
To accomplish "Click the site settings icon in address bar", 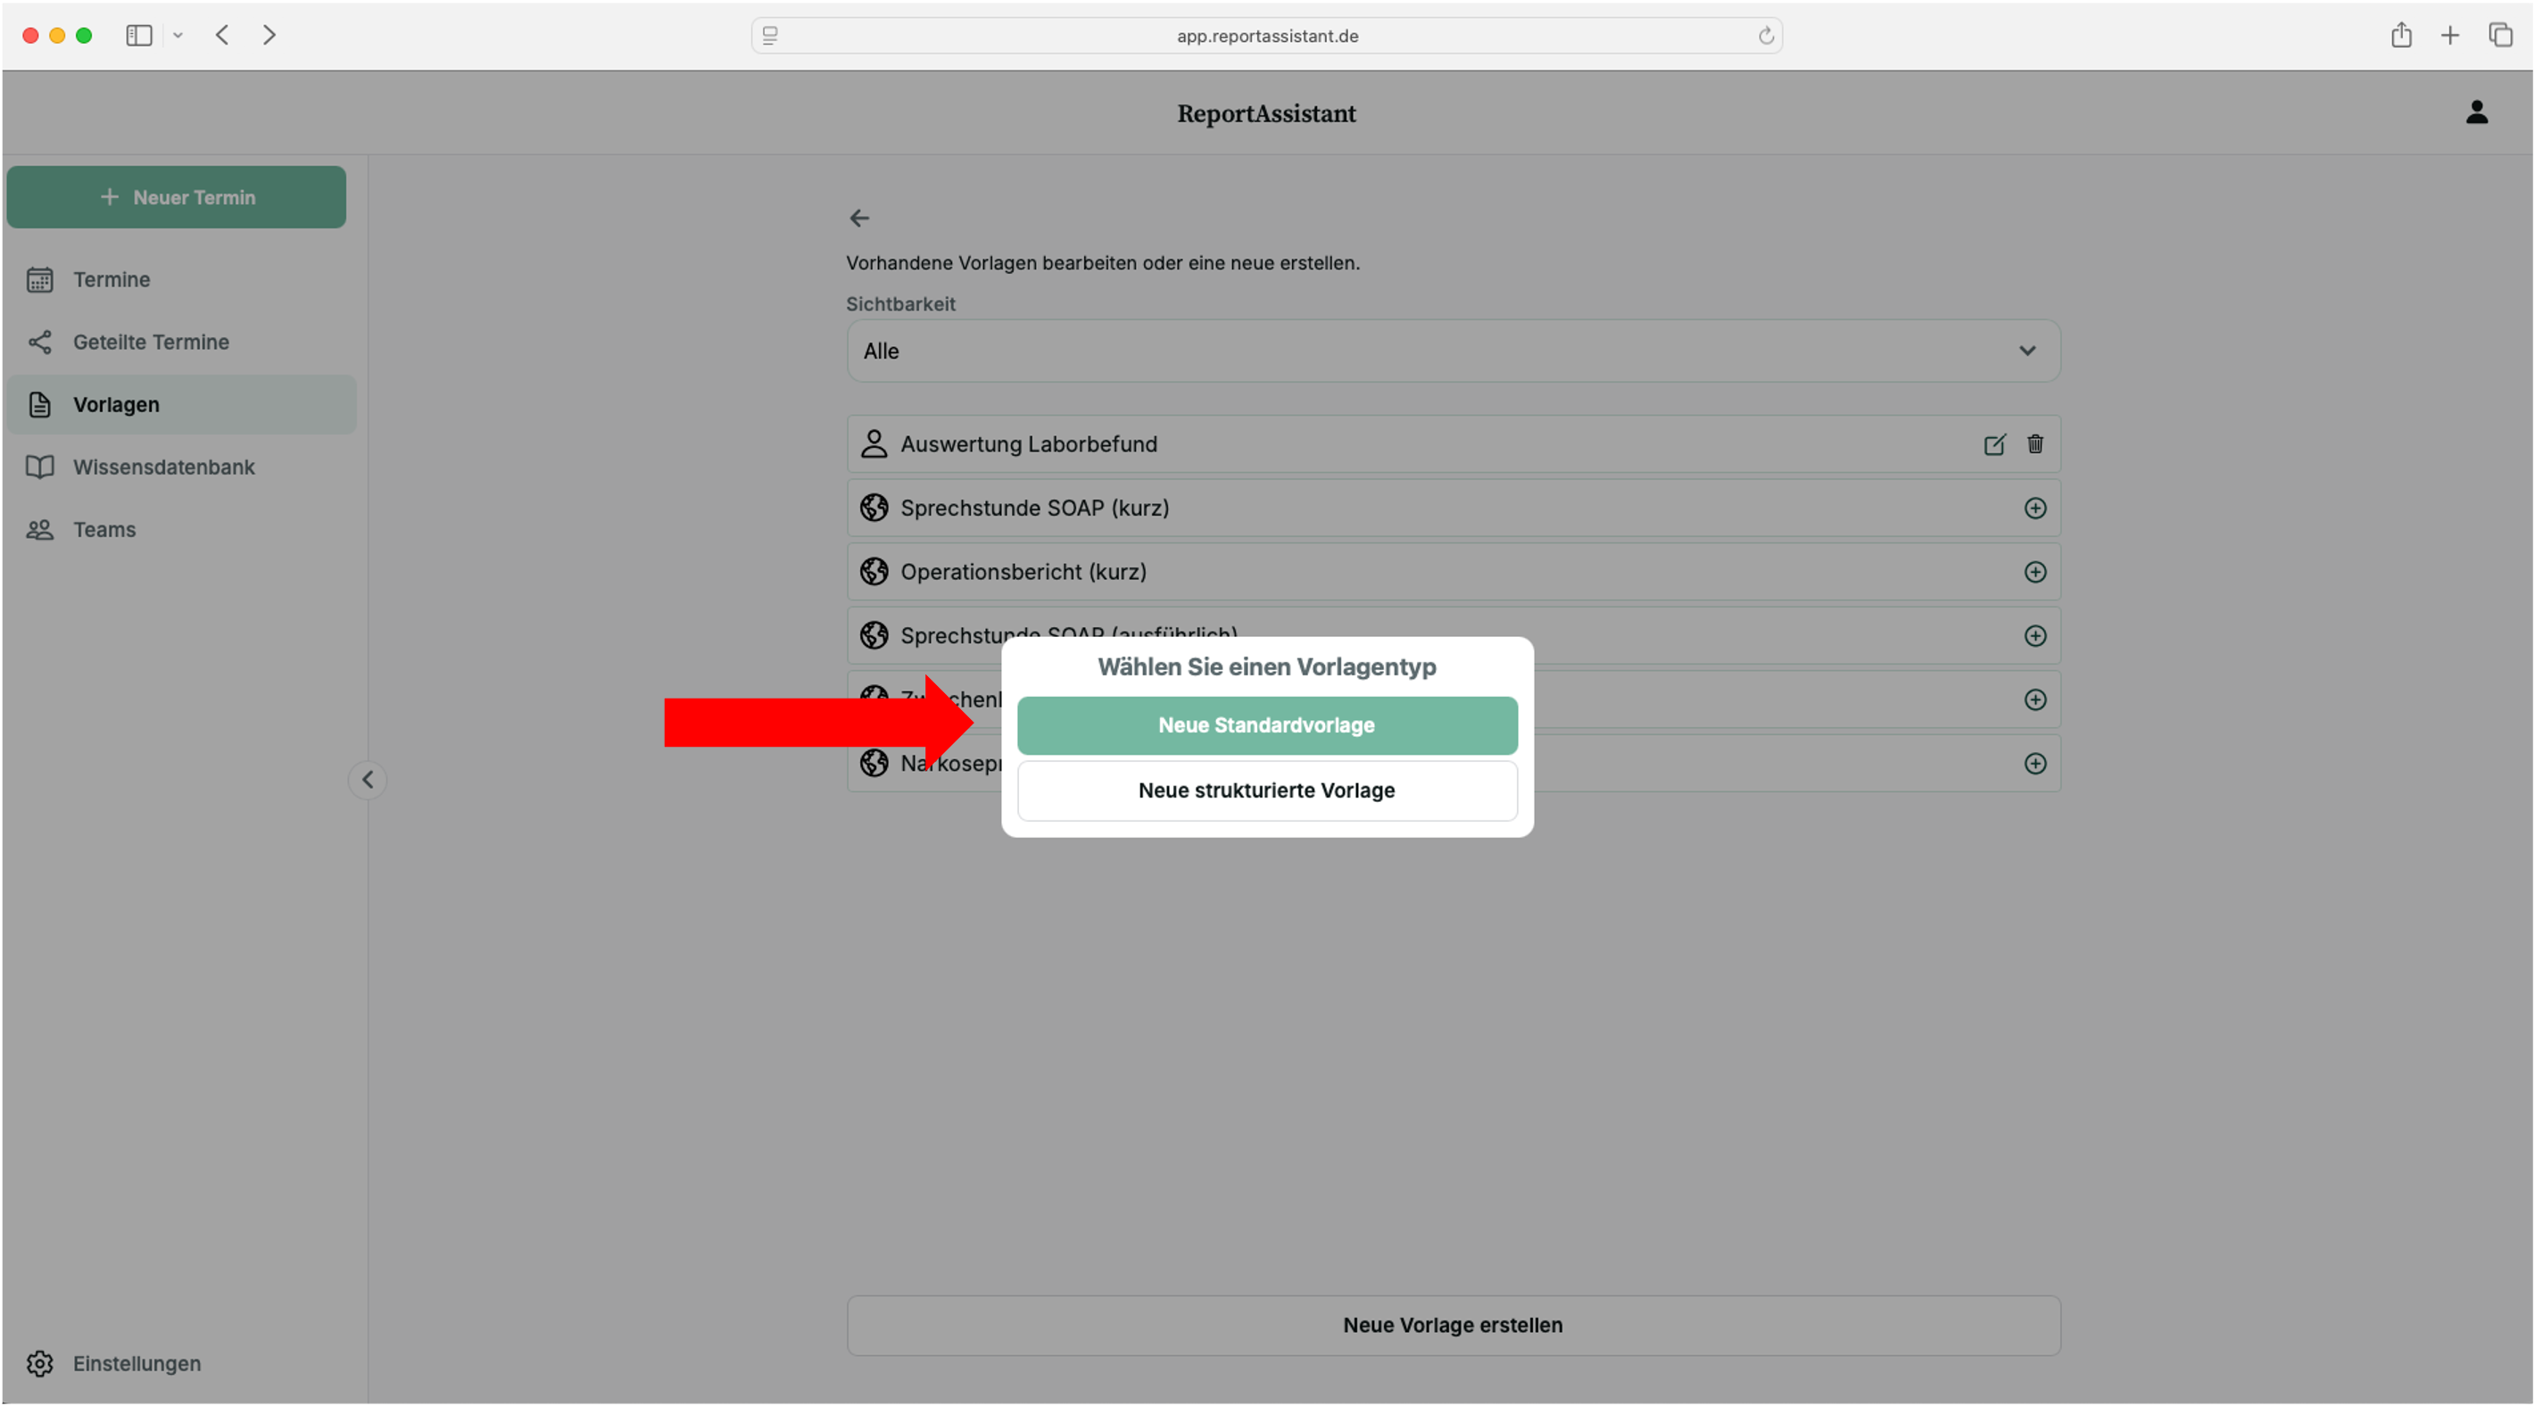I will point(771,36).
